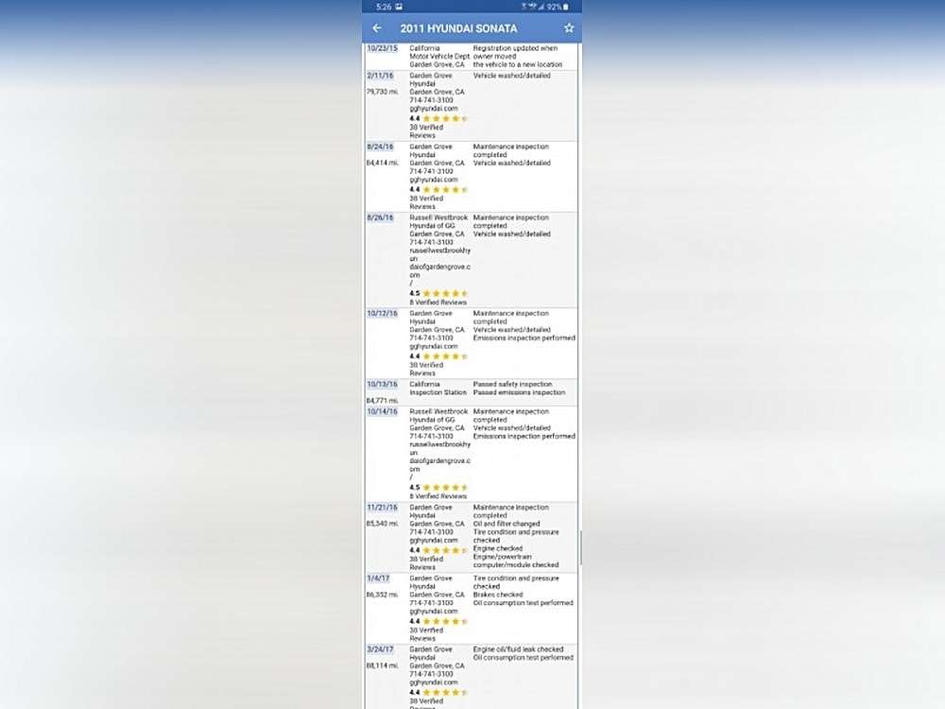Image resolution: width=945 pixels, height=709 pixels.
Task: Click the vertical scrollbar at the list edge
Action: point(580,547)
